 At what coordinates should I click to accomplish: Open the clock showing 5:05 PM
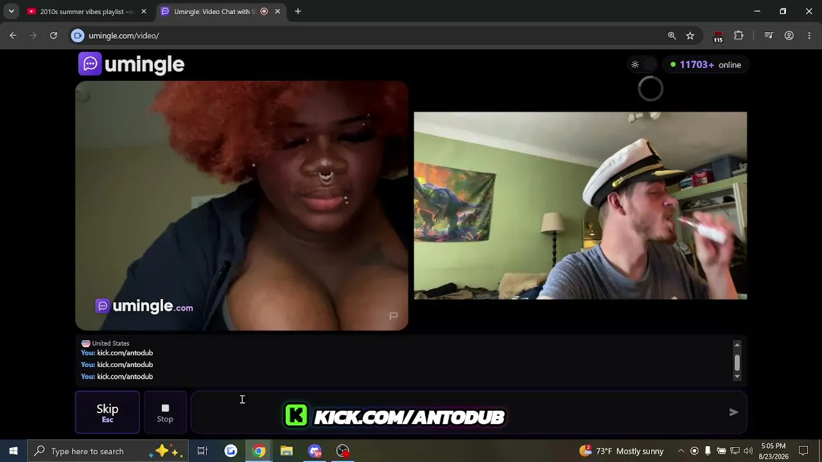coord(773,451)
